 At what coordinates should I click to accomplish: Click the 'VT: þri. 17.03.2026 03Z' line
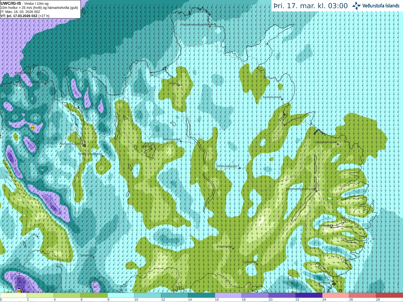coord(25,16)
